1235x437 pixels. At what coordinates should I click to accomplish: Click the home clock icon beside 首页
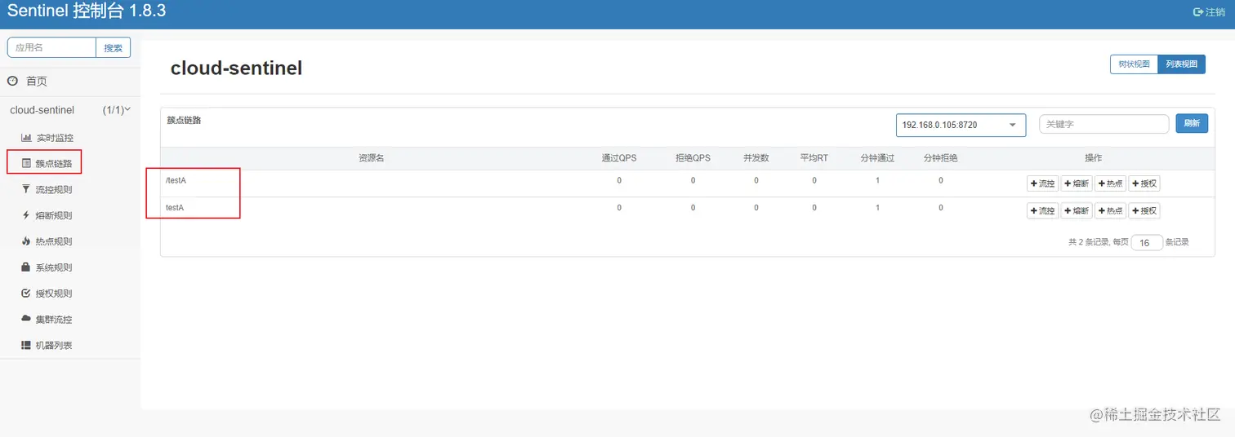click(x=12, y=81)
